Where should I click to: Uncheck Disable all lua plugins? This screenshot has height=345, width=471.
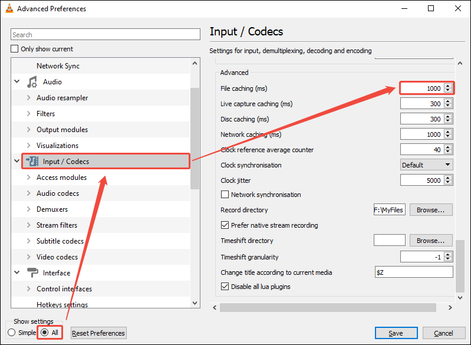(x=225, y=287)
